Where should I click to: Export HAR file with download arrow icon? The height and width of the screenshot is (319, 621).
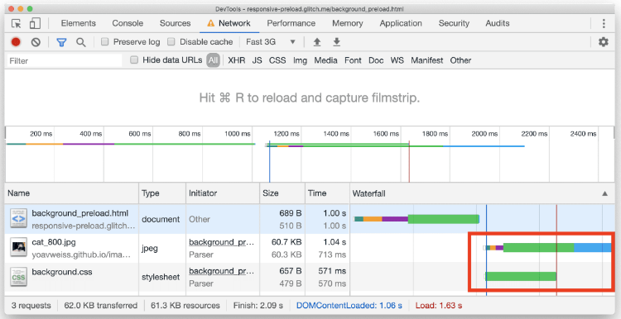337,42
